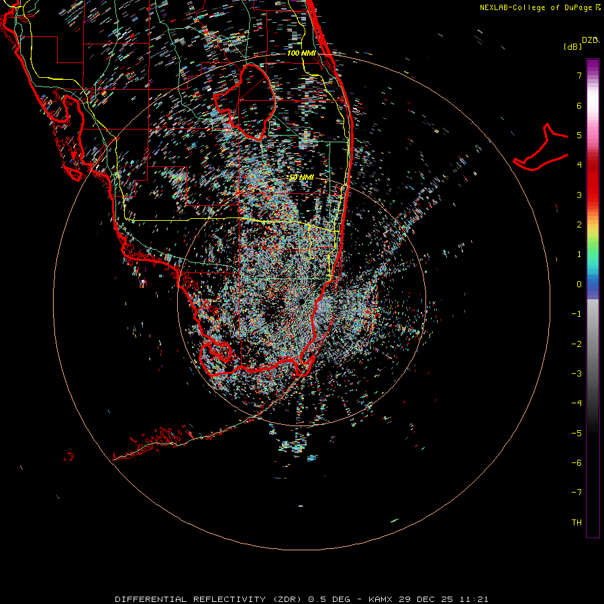Click the -7 tick label on color scale
604x604 pixels.
pos(576,493)
